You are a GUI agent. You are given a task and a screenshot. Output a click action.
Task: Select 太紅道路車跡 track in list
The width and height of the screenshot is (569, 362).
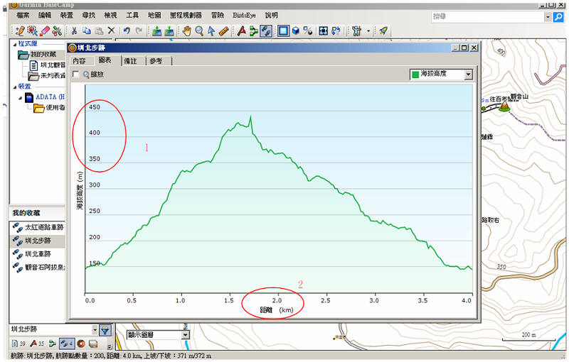(38, 227)
